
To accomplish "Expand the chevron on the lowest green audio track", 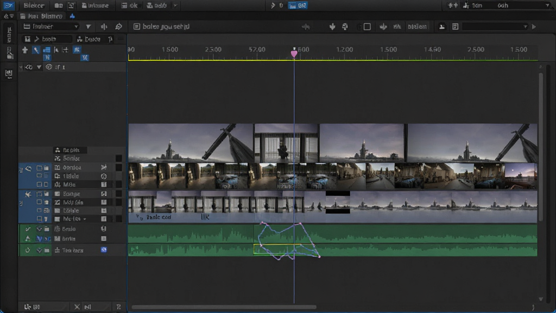I will (39, 251).
